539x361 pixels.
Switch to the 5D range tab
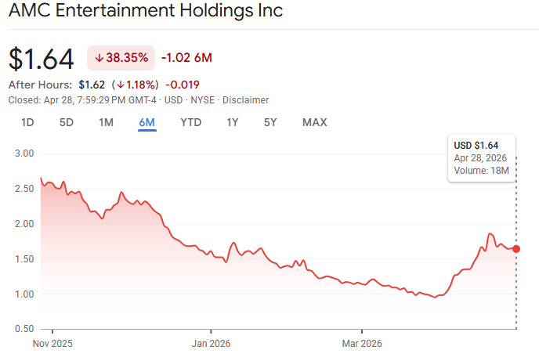67,123
